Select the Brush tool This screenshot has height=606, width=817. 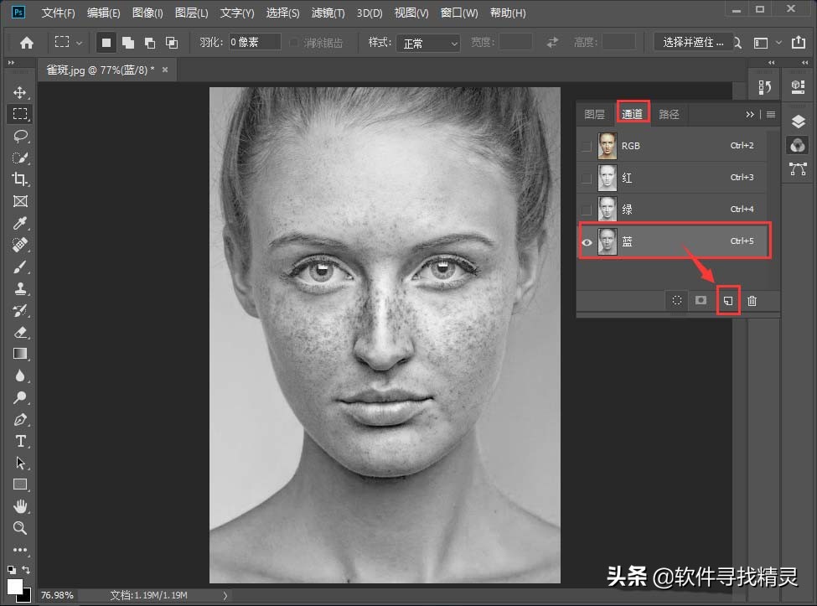click(20, 267)
